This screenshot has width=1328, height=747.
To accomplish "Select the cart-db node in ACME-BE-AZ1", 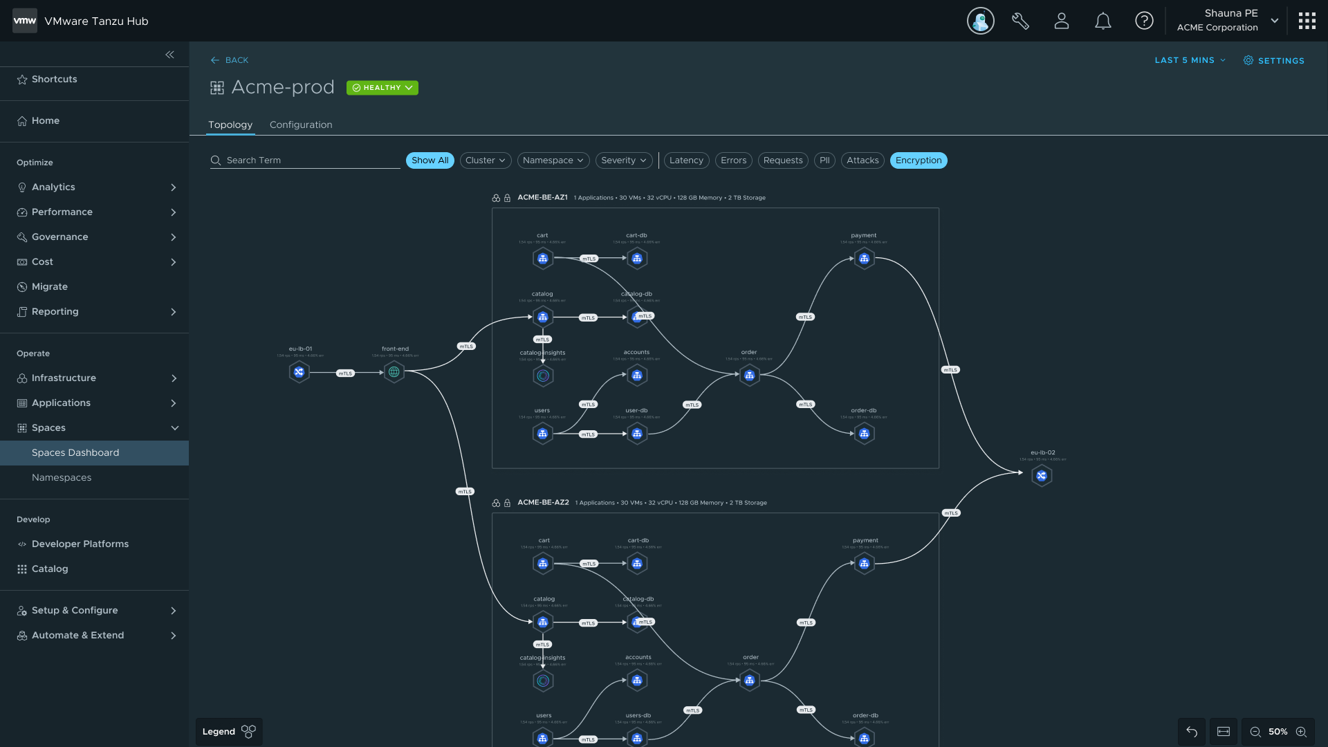I will coord(637,259).
